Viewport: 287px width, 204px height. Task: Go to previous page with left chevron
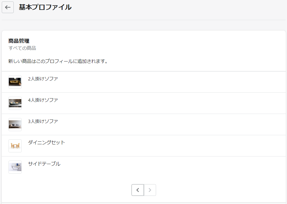[138, 190]
